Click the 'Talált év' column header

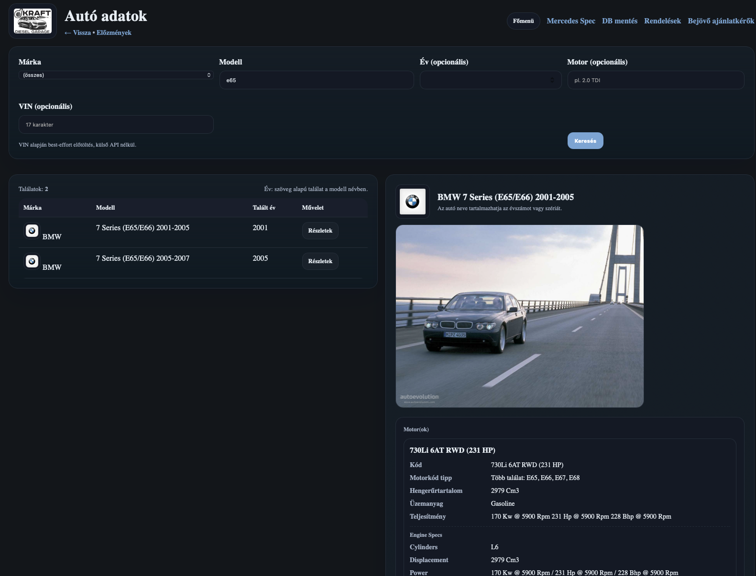click(x=264, y=208)
